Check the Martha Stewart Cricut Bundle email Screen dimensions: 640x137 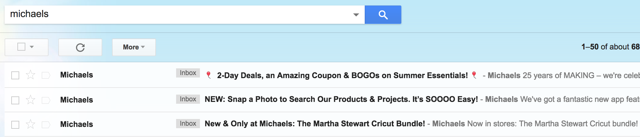click(x=15, y=124)
